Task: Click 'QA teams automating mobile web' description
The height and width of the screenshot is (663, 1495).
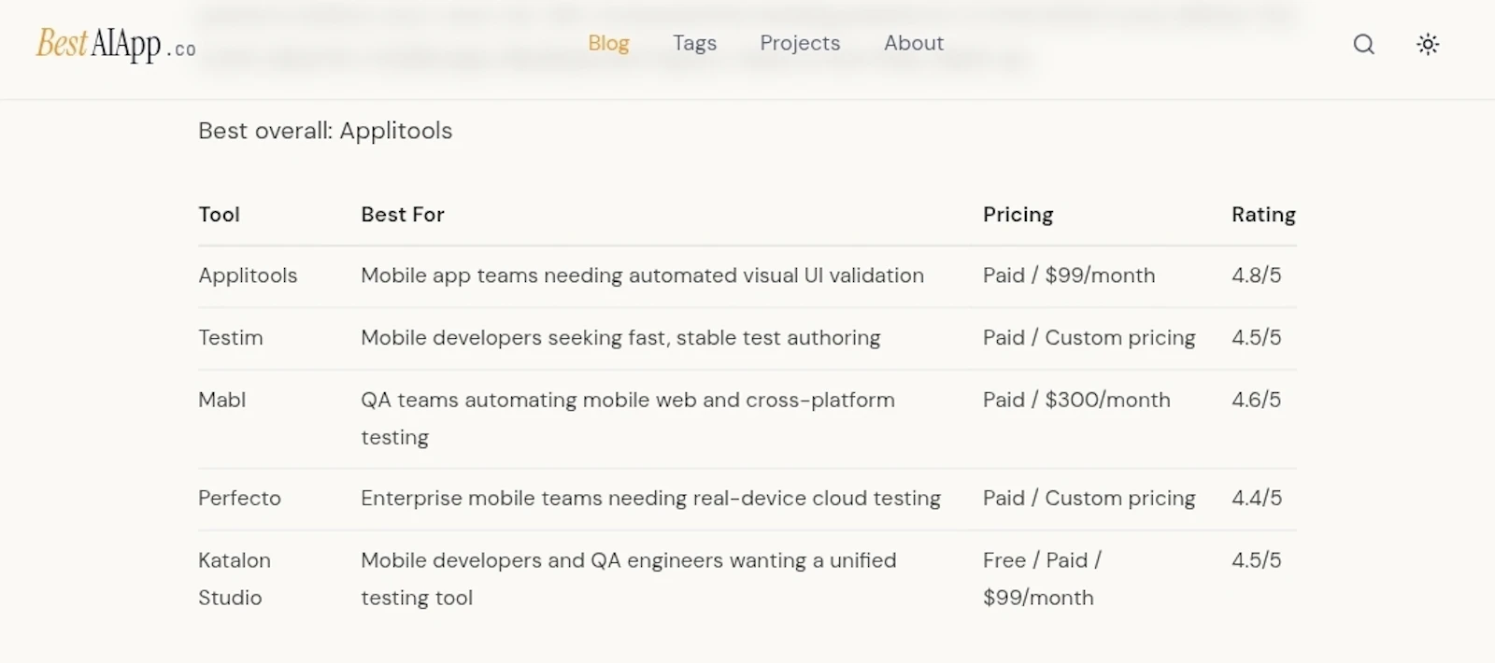Action: [x=628, y=418]
